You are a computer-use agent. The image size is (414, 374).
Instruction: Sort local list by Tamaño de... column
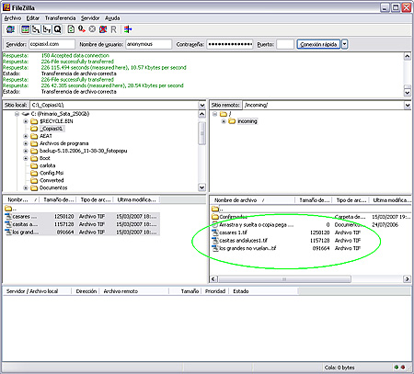coord(58,199)
